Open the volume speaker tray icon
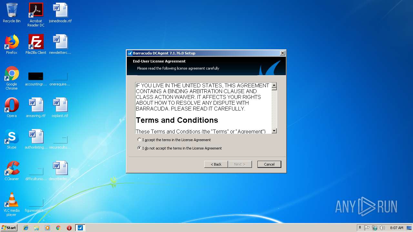The width and height of the screenshot is (413, 232). [382, 228]
